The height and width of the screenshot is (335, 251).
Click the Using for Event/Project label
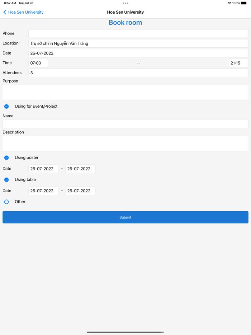click(36, 107)
